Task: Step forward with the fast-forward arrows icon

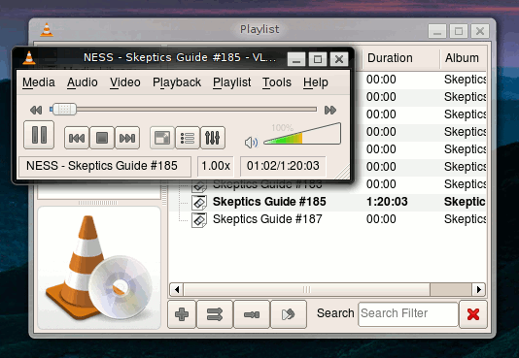Action: [x=330, y=110]
